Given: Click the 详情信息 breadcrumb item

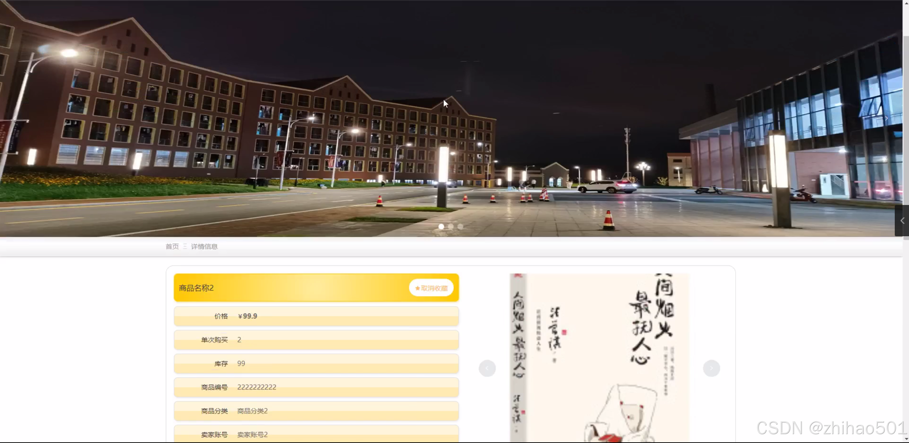Looking at the screenshot, I should (x=204, y=247).
